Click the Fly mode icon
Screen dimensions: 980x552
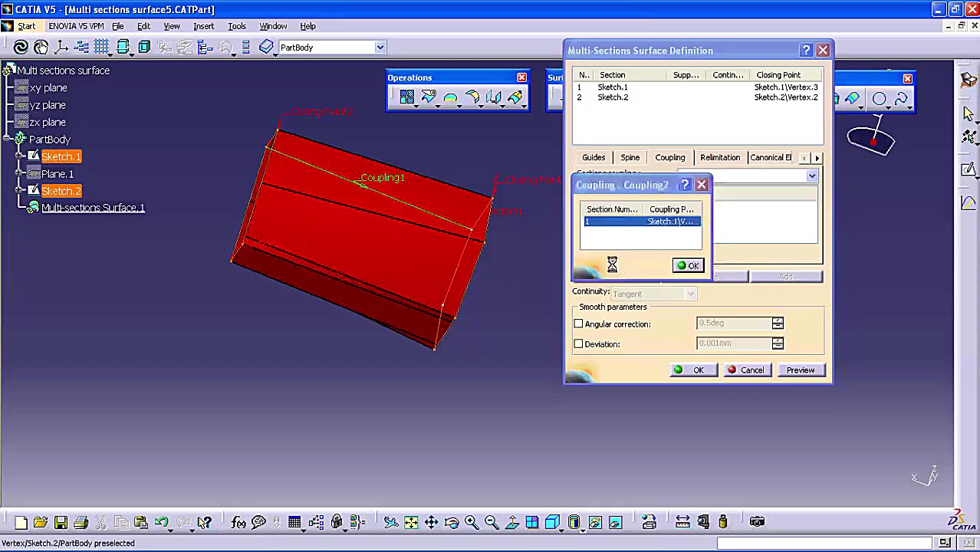[x=391, y=522]
